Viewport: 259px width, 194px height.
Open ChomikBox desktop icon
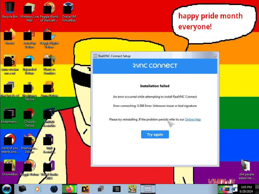10,167
